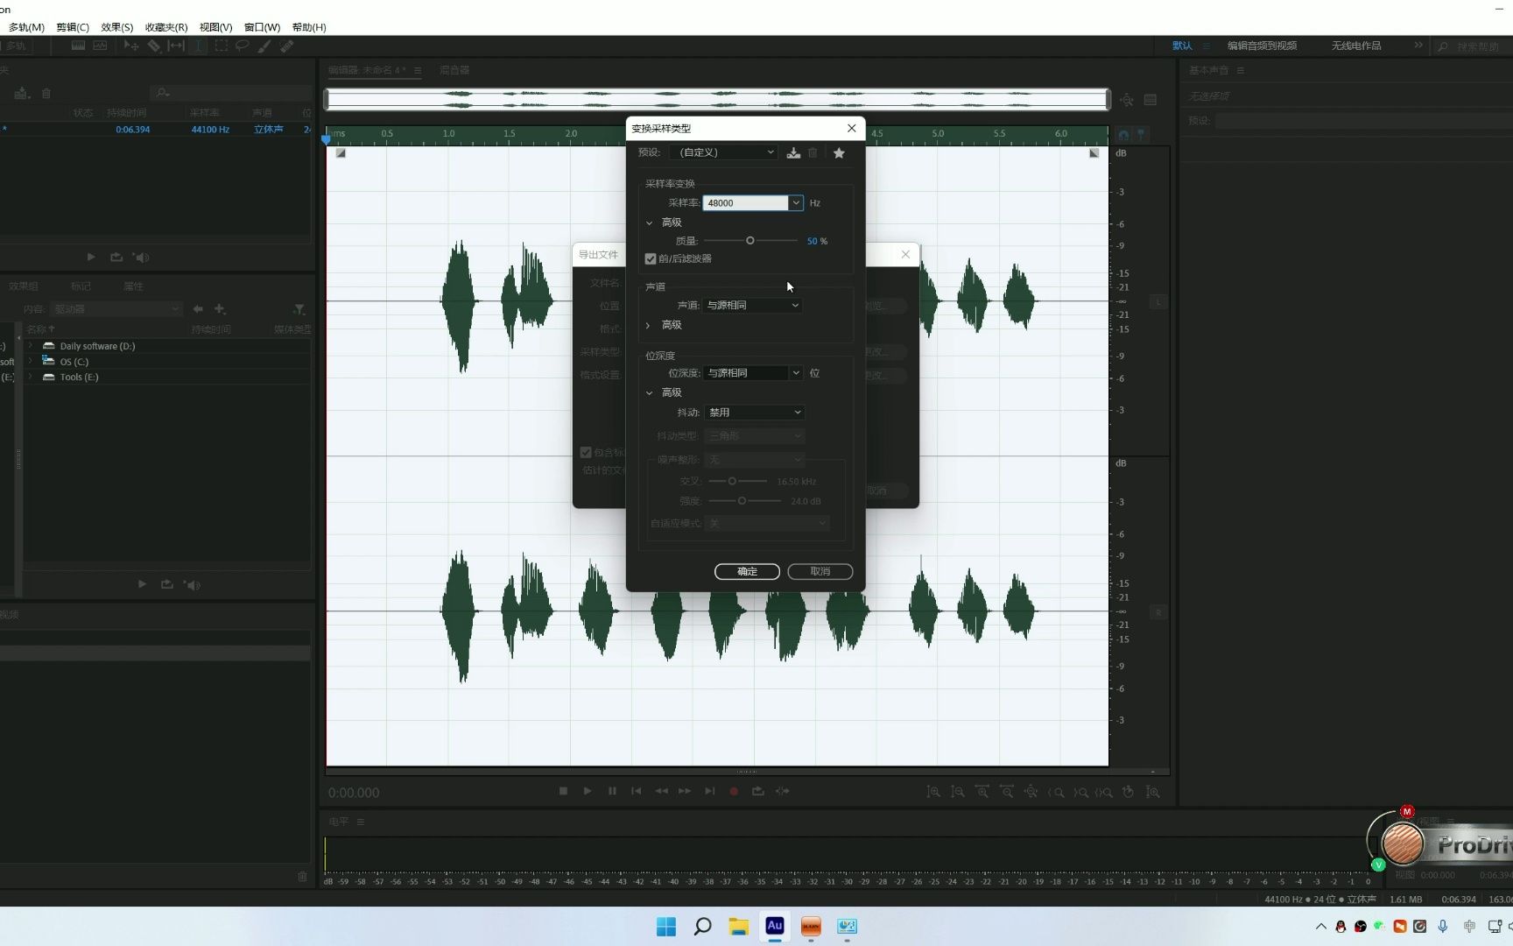Image resolution: width=1513 pixels, height=946 pixels.
Task: Close the 导出文件 dialog
Action: click(905, 254)
